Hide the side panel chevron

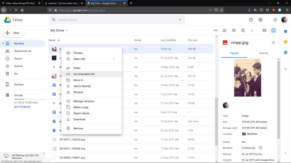click(x=286, y=153)
